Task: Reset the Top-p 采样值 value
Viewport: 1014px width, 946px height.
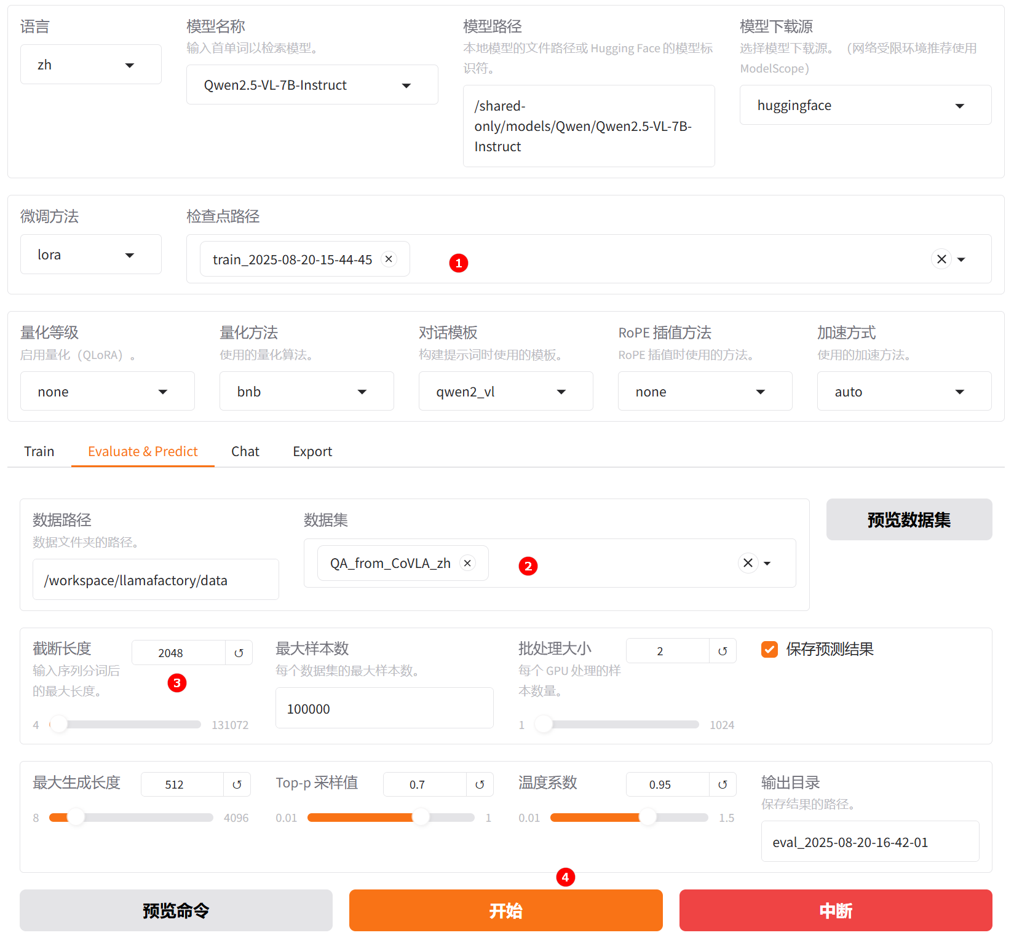Action: click(x=480, y=784)
